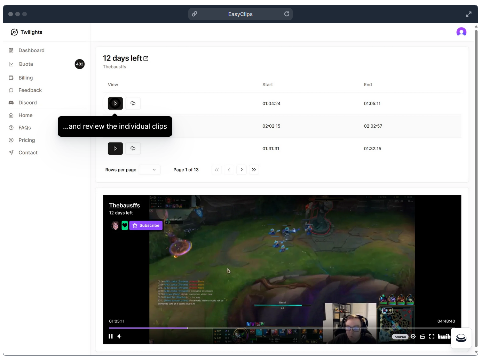Go to next page of clips
This screenshot has width=481, height=360.
click(242, 170)
